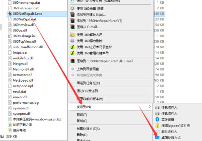Select file name 360NetSpd.dat

coord(25,19)
